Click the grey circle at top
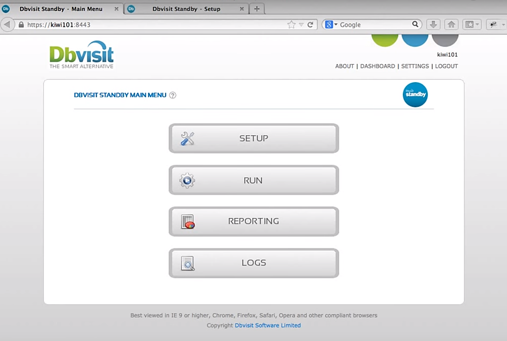This screenshot has height=341, width=507. (x=445, y=40)
